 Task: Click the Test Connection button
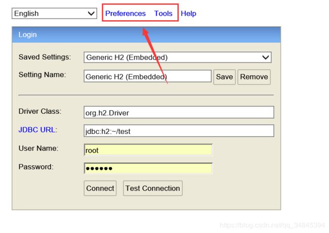click(x=153, y=188)
